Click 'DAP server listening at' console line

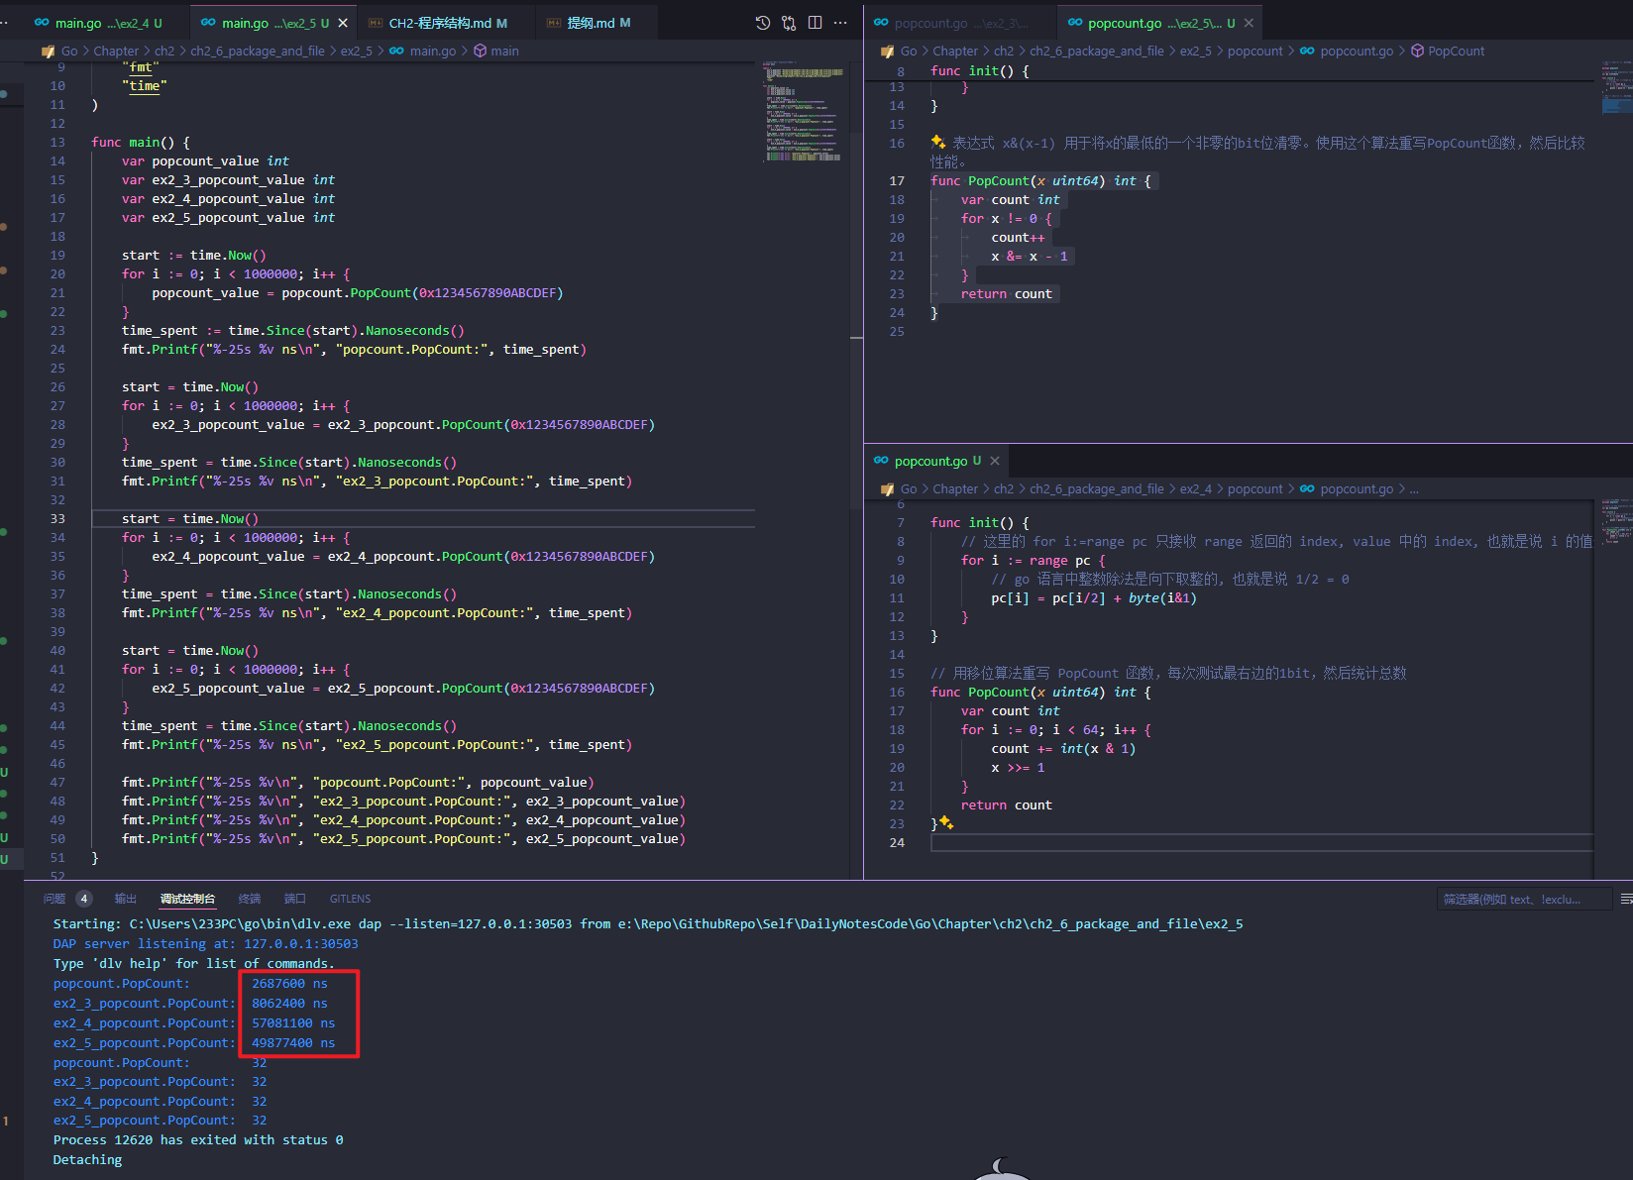(x=205, y=943)
